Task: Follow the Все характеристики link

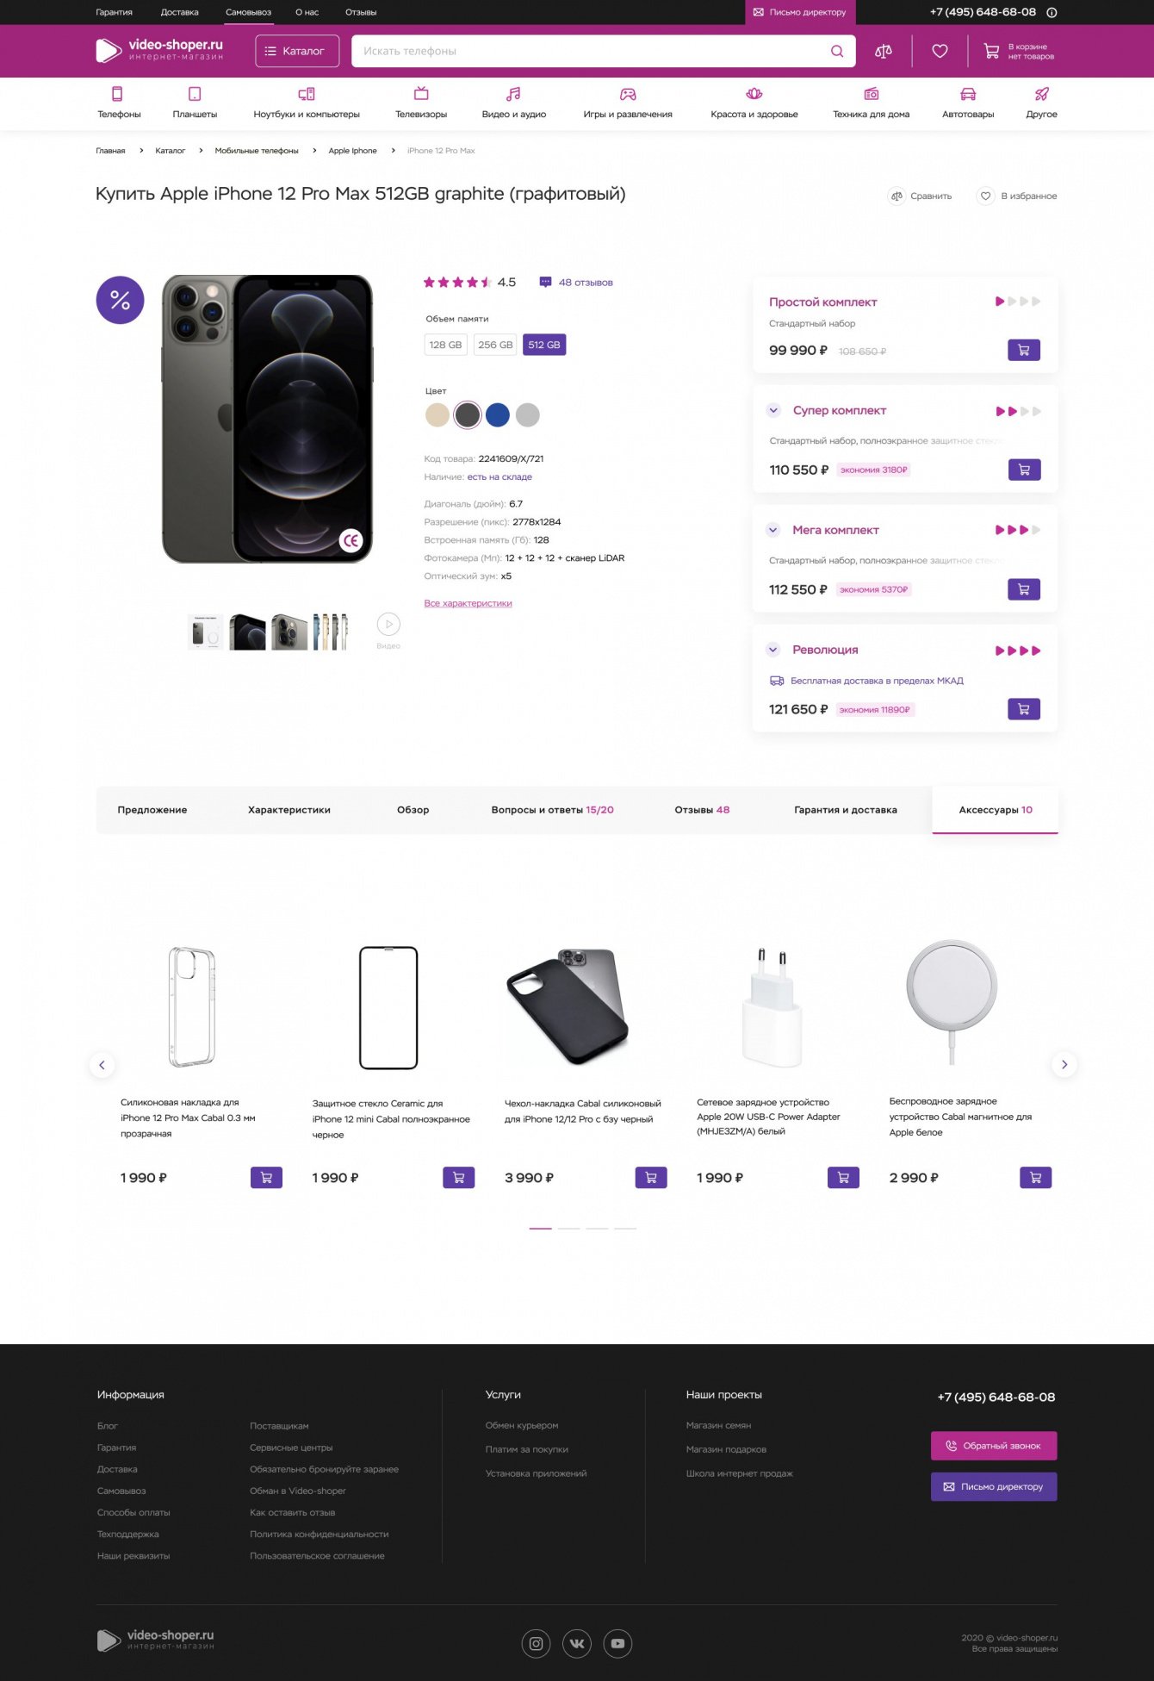Action: tap(468, 603)
